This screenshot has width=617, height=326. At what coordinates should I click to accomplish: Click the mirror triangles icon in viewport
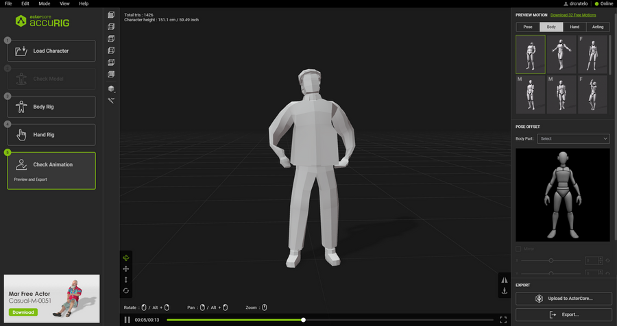[x=505, y=279]
